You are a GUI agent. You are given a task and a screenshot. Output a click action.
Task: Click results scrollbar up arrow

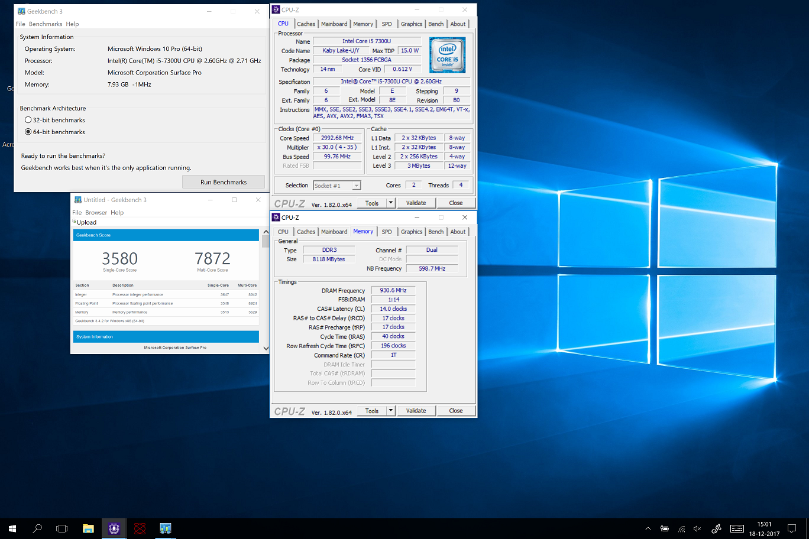click(x=266, y=232)
